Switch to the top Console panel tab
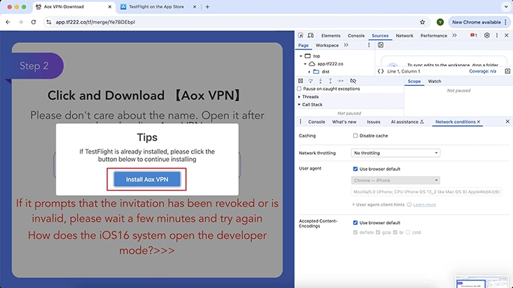 [x=356, y=35]
